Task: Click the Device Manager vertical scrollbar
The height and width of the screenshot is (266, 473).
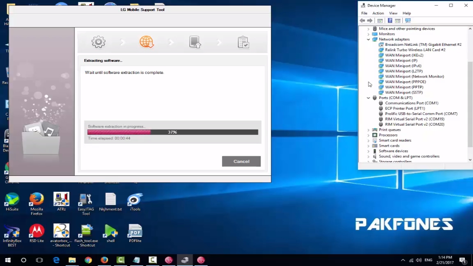Action: coord(470,104)
